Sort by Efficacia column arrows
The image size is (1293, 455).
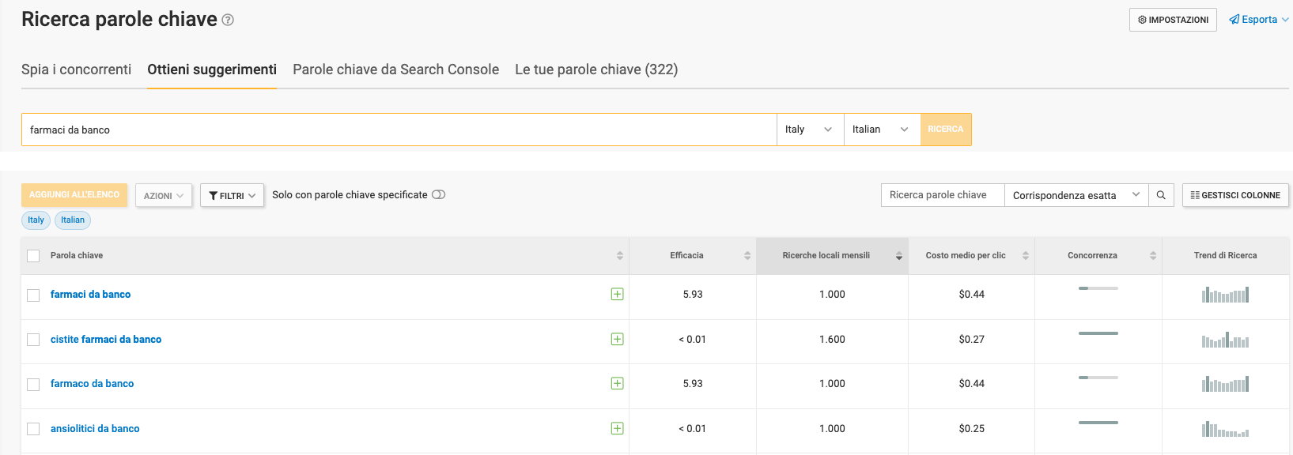pyautogui.click(x=747, y=256)
